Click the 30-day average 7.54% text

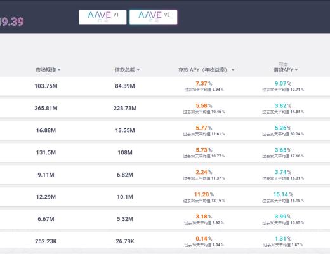coord(204,245)
